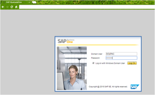Screen dimensions: 155x95
Task: Select the SAP BusinessOne browser tab
Action: click(16, 2)
